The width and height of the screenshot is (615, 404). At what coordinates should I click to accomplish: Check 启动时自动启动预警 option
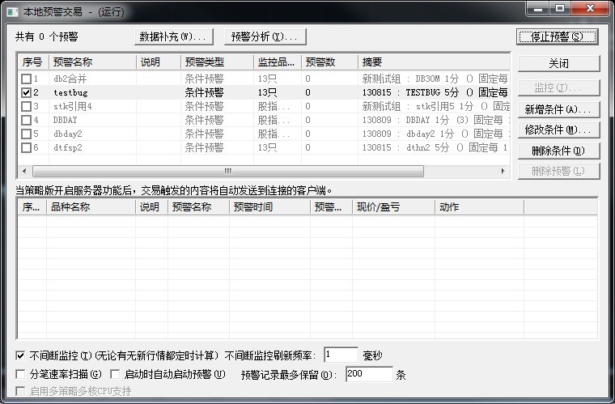pyautogui.click(x=115, y=374)
